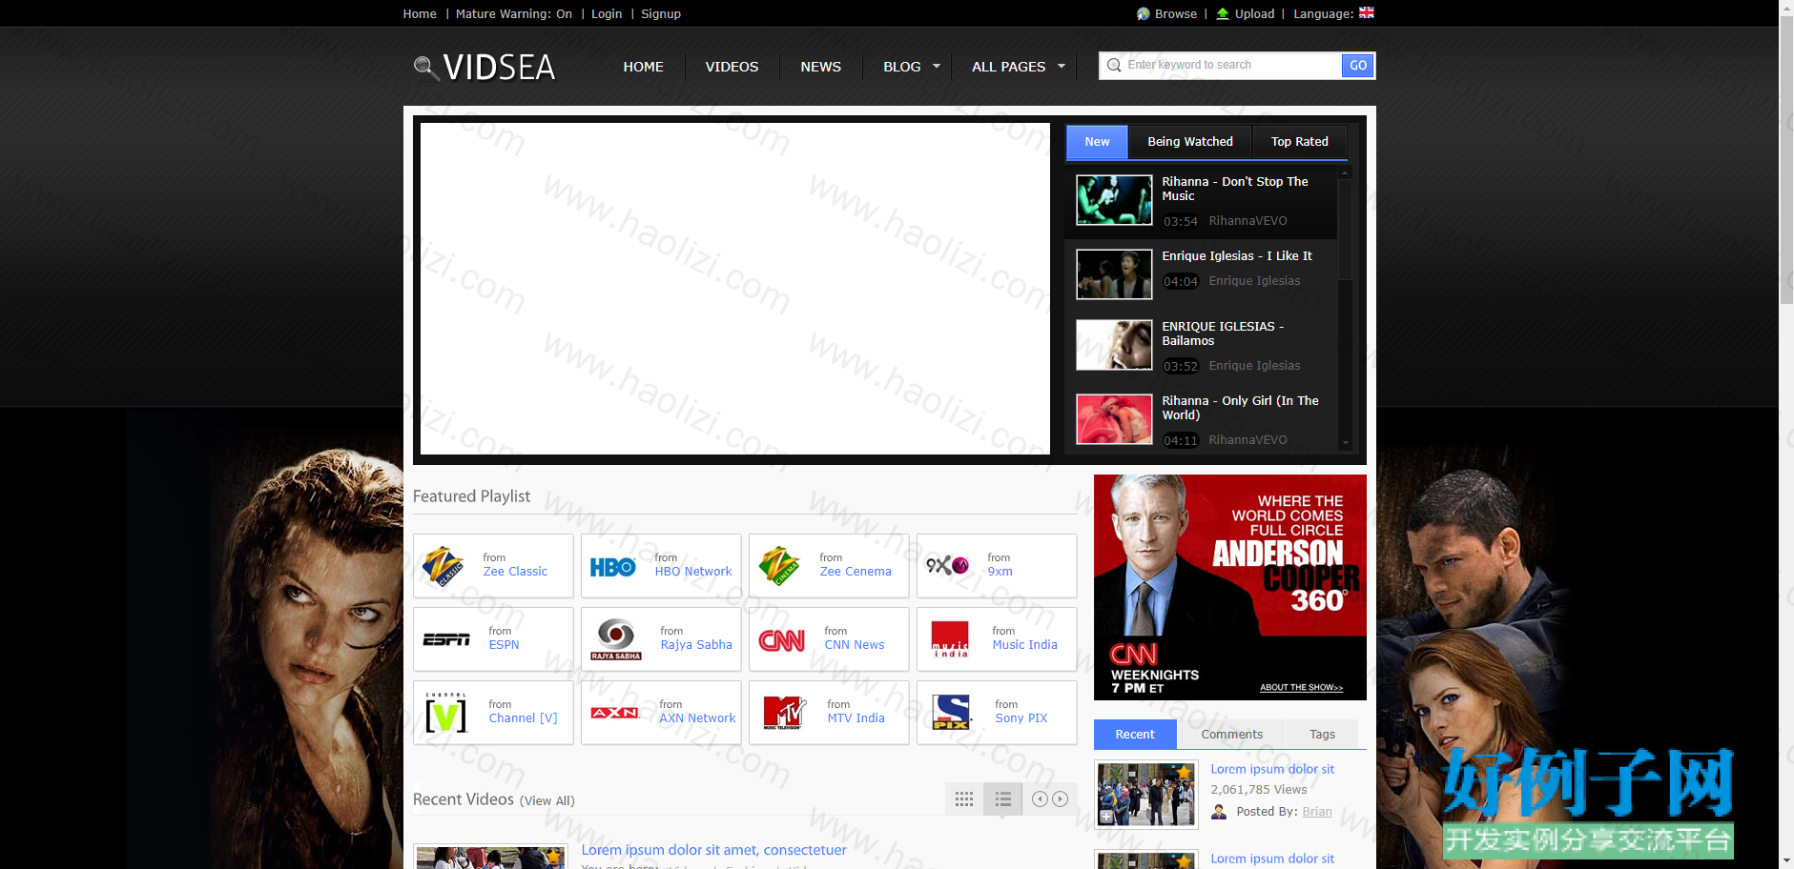Switch Recent Videos to grid view
This screenshot has height=869, width=1794.
pyautogui.click(x=964, y=799)
